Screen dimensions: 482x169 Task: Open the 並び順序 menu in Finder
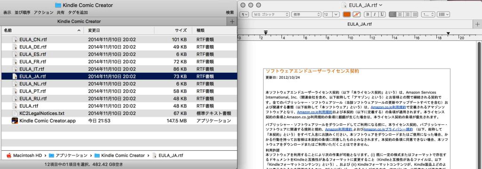23,13
